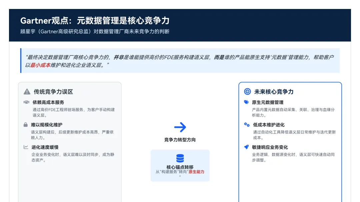
Task: Click the heading 低成本维护进化
Action: [x=269, y=125]
